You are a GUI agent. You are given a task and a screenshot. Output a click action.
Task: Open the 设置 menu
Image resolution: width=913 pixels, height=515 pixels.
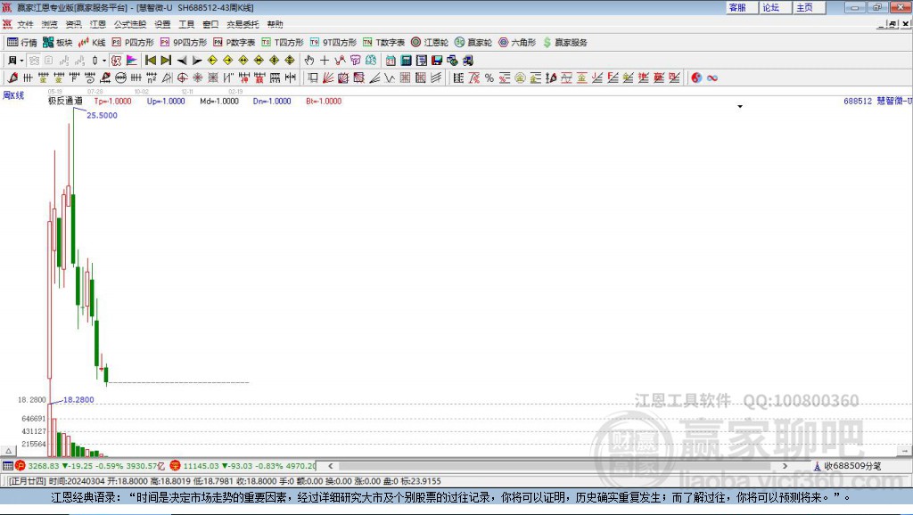(x=162, y=24)
